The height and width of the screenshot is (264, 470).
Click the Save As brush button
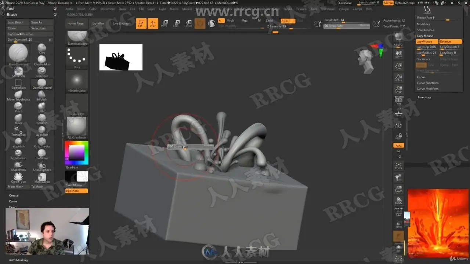pos(41,22)
